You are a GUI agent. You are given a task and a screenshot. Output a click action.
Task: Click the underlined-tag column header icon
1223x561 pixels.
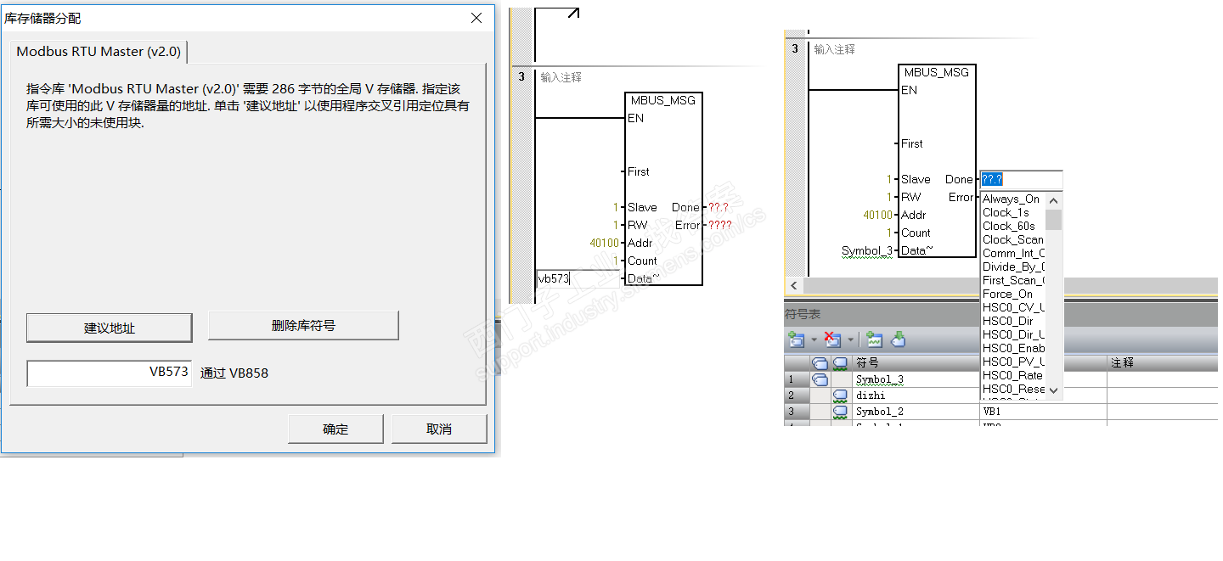pos(840,363)
